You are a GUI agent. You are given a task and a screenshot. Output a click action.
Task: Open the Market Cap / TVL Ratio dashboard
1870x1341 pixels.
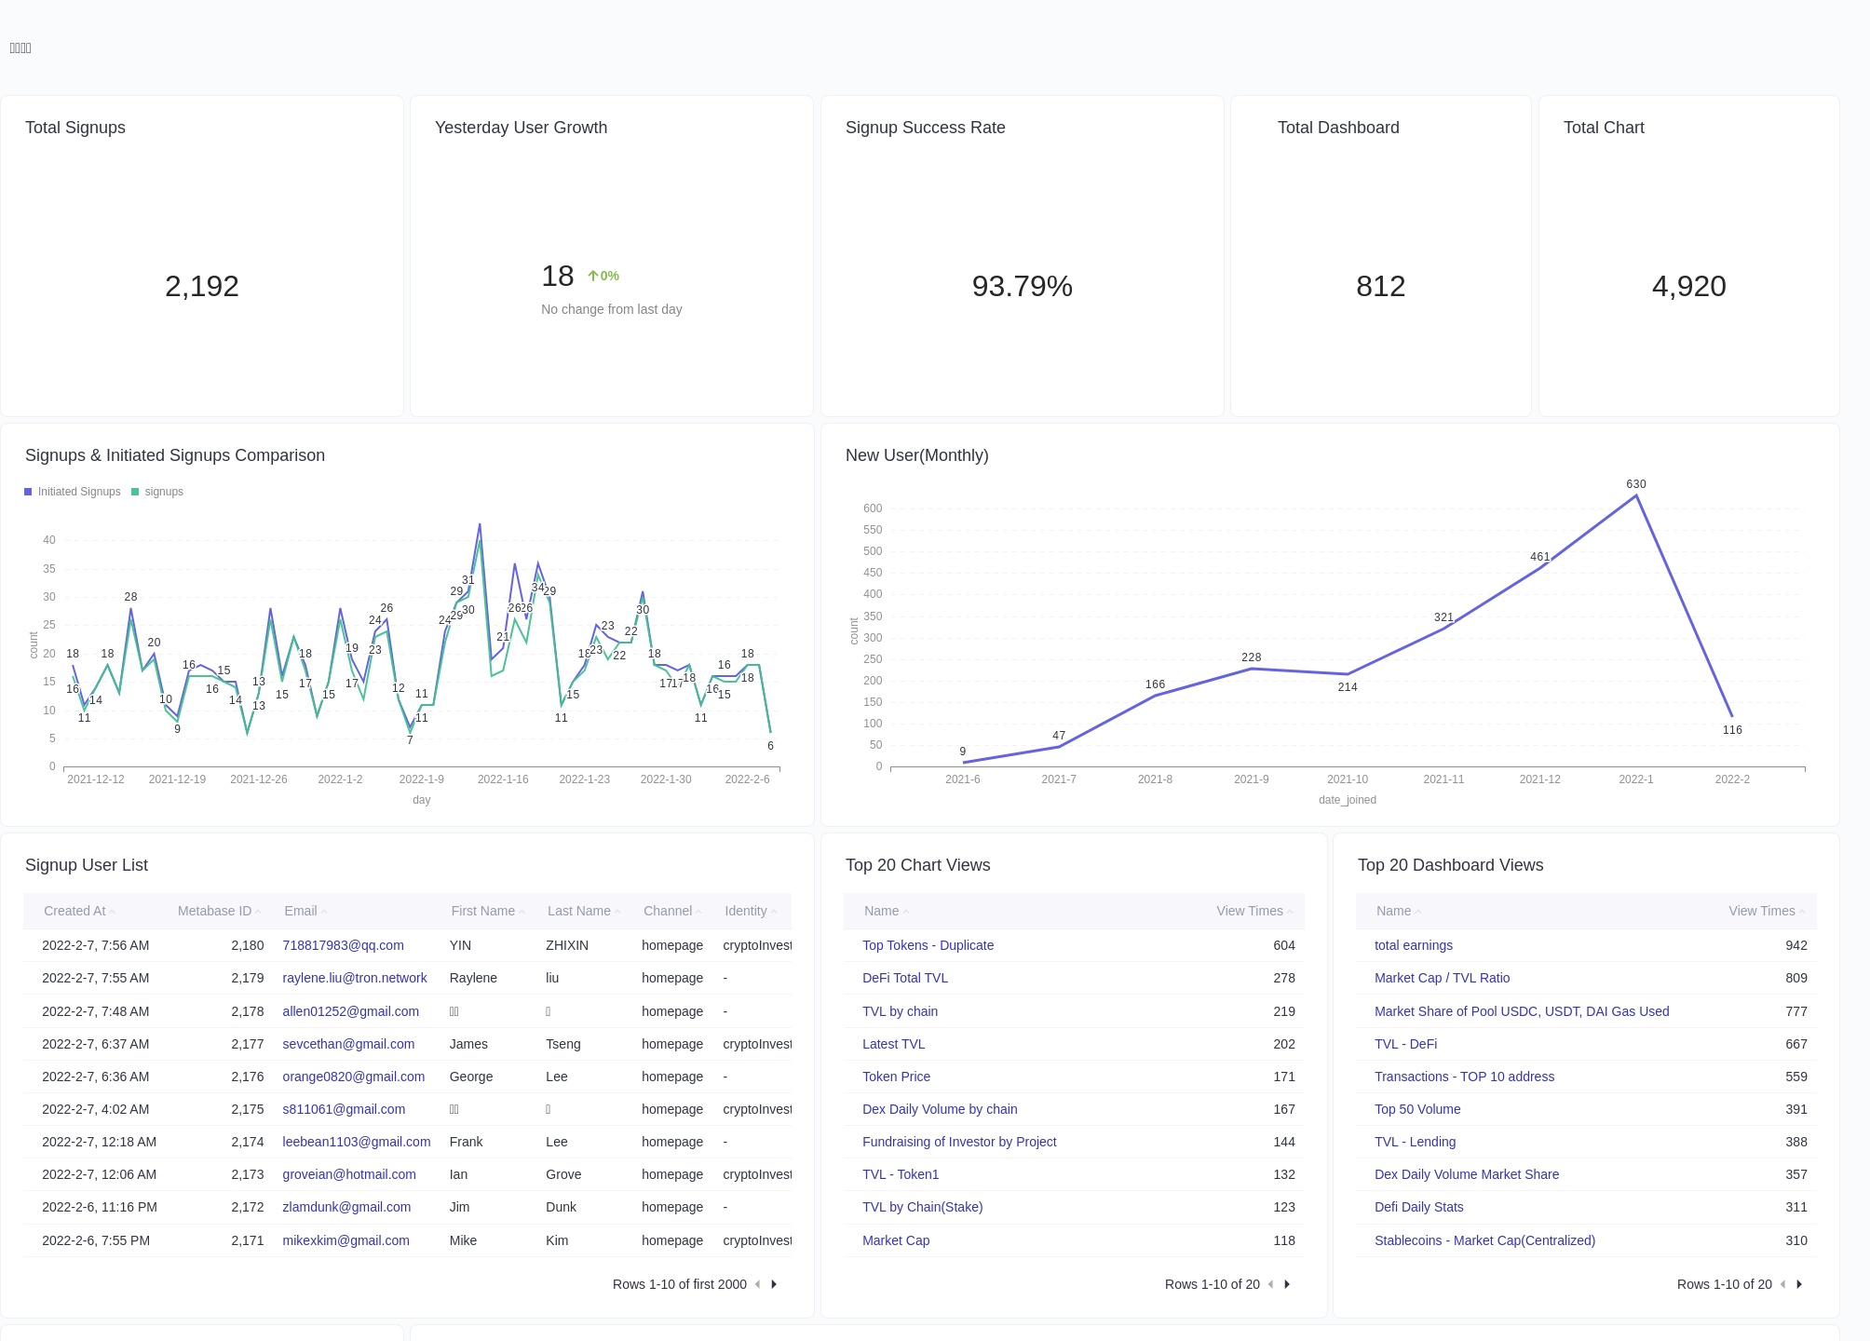click(1442, 978)
